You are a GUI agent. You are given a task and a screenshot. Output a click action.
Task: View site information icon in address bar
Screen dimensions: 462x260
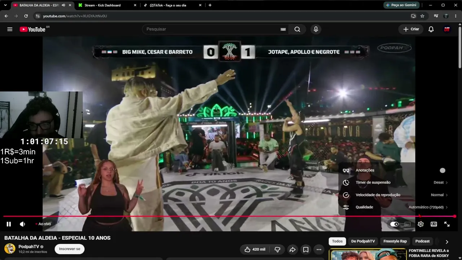tap(38, 16)
